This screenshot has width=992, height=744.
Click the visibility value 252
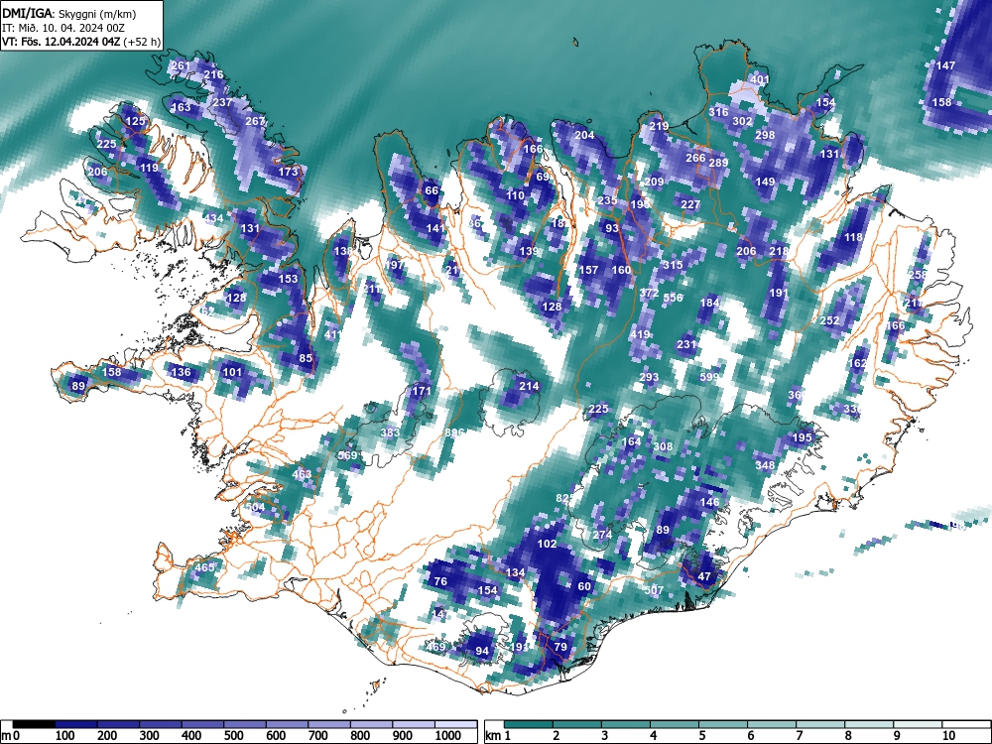click(x=829, y=320)
